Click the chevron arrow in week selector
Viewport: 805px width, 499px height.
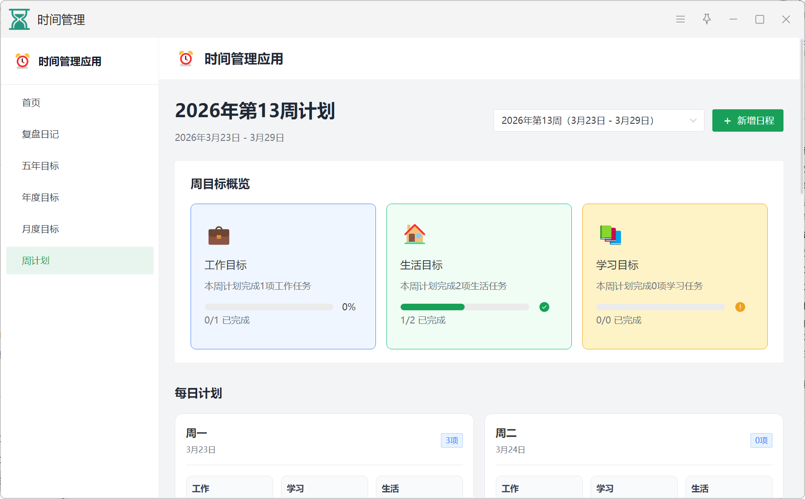click(x=693, y=121)
